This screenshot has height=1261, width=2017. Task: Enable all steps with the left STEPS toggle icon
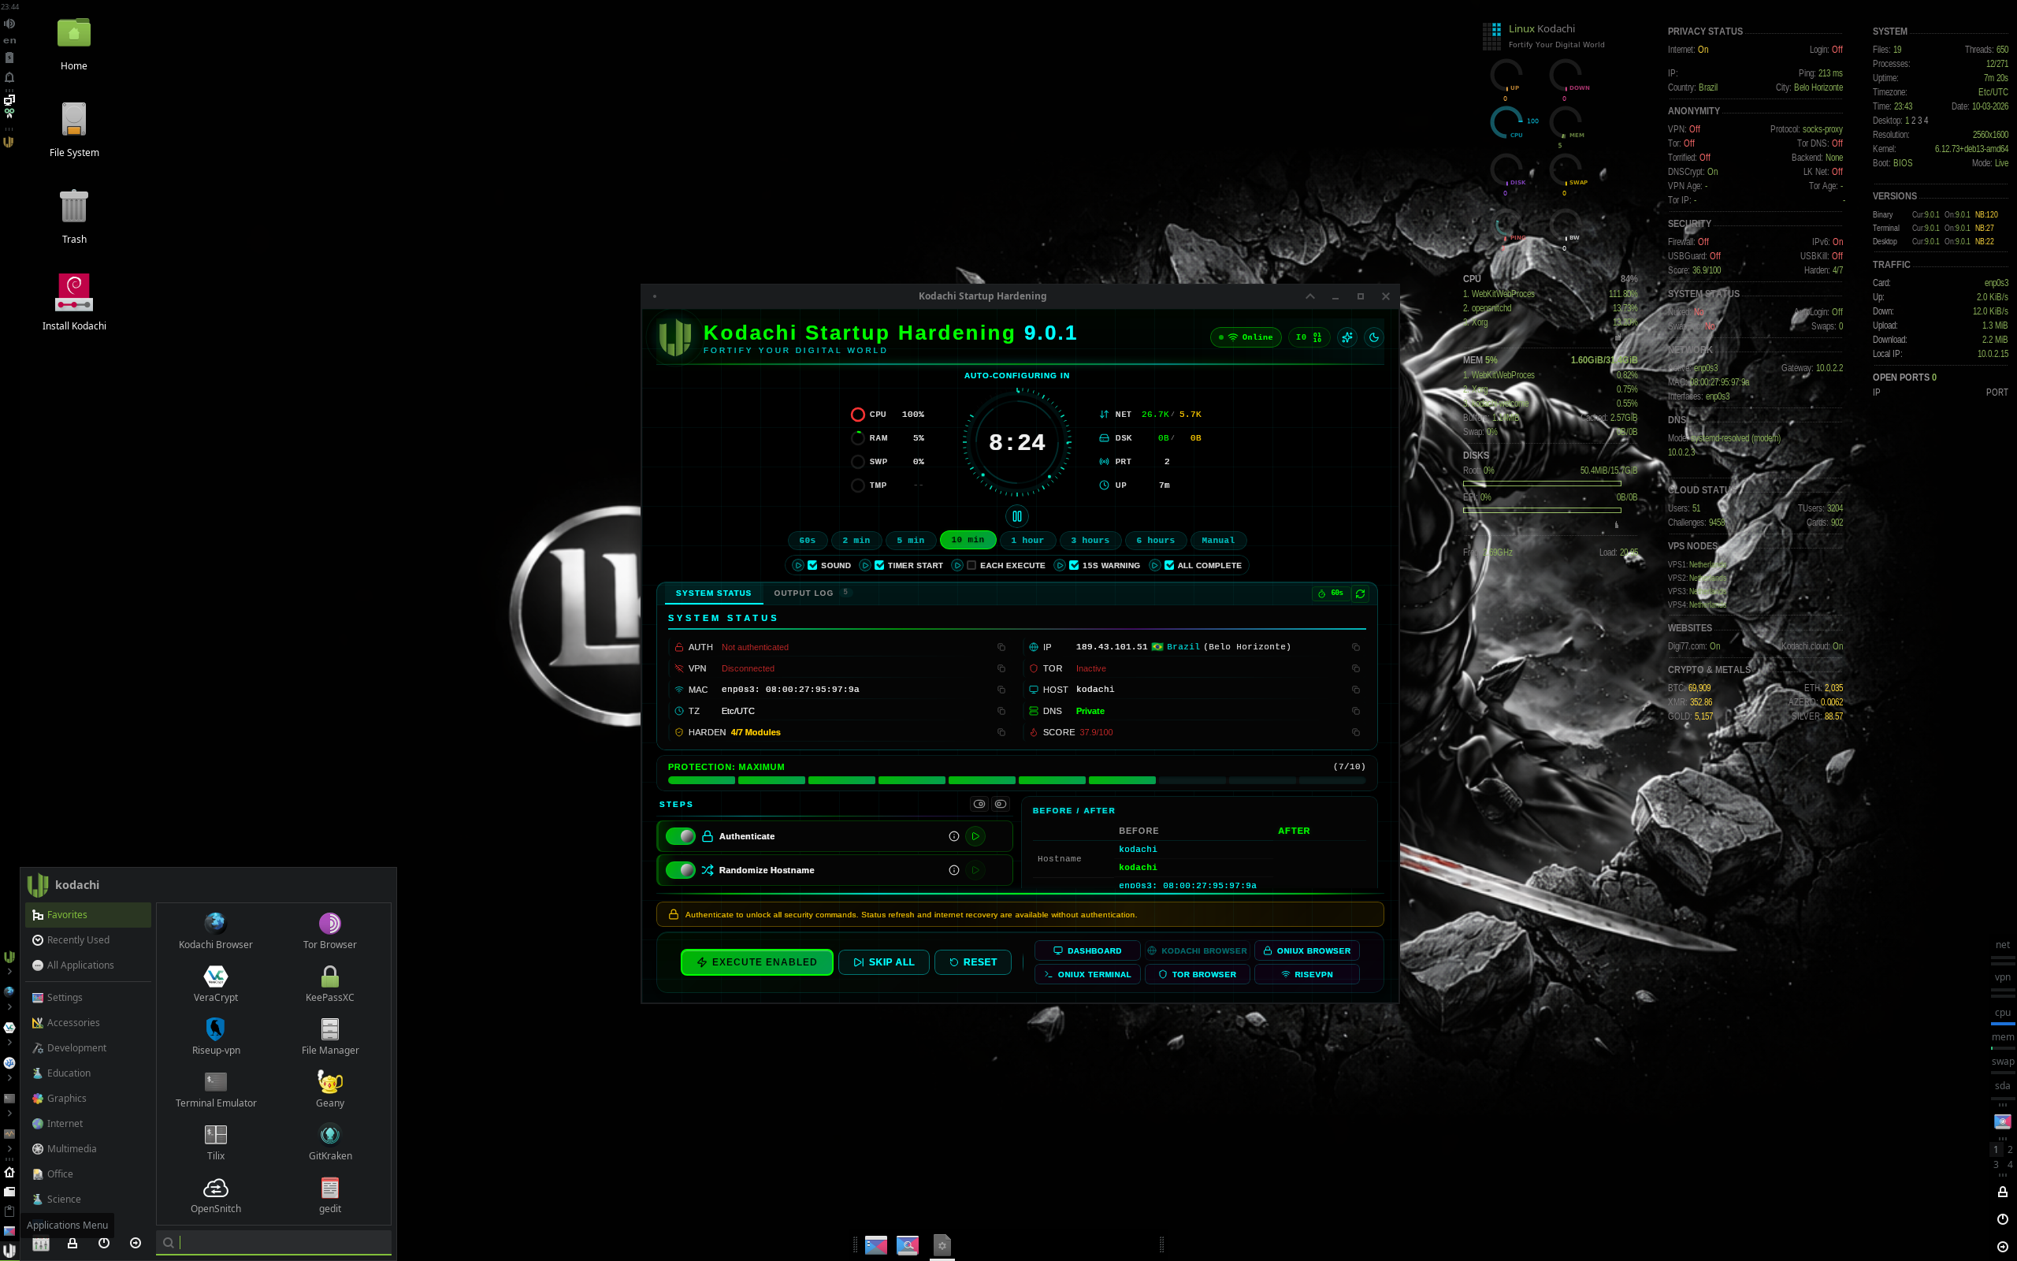coord(979,805)
